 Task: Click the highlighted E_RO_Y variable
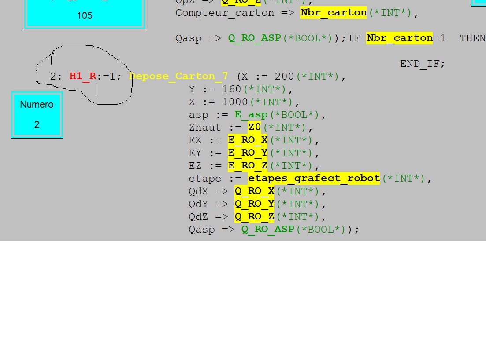point(248,153)
